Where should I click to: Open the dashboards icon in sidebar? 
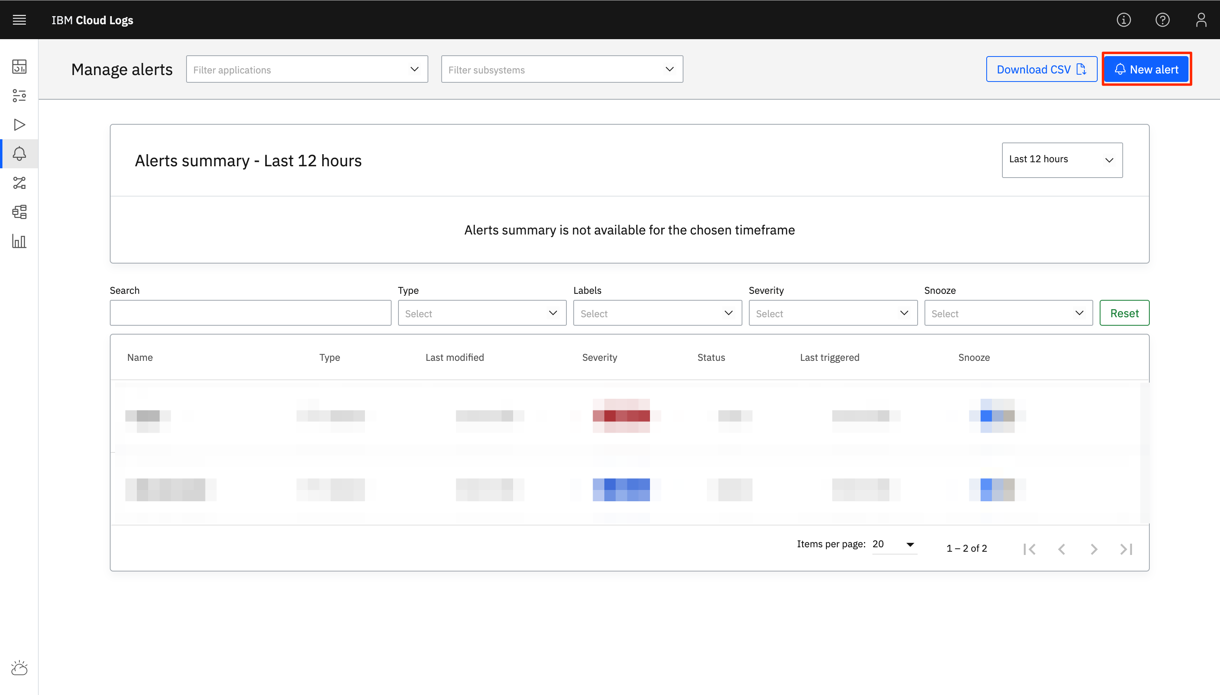pos(19,66)
